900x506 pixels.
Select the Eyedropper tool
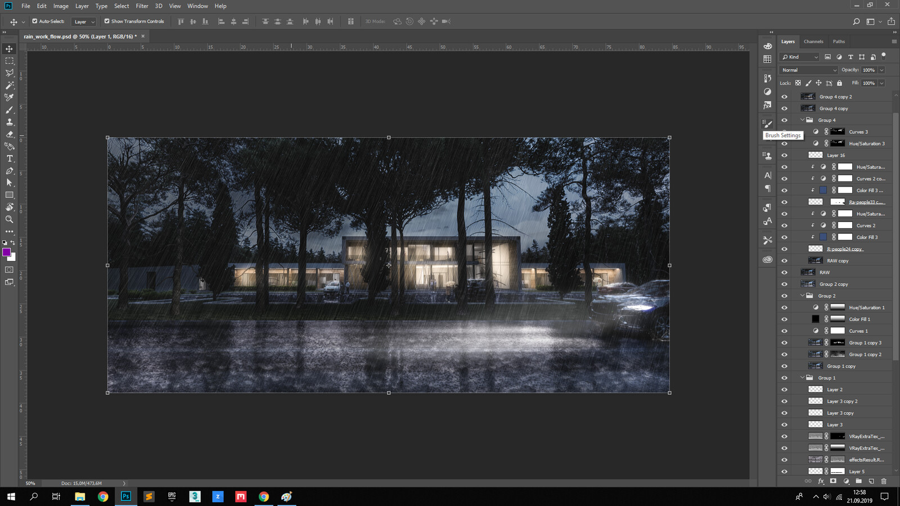tap(10, 97)
